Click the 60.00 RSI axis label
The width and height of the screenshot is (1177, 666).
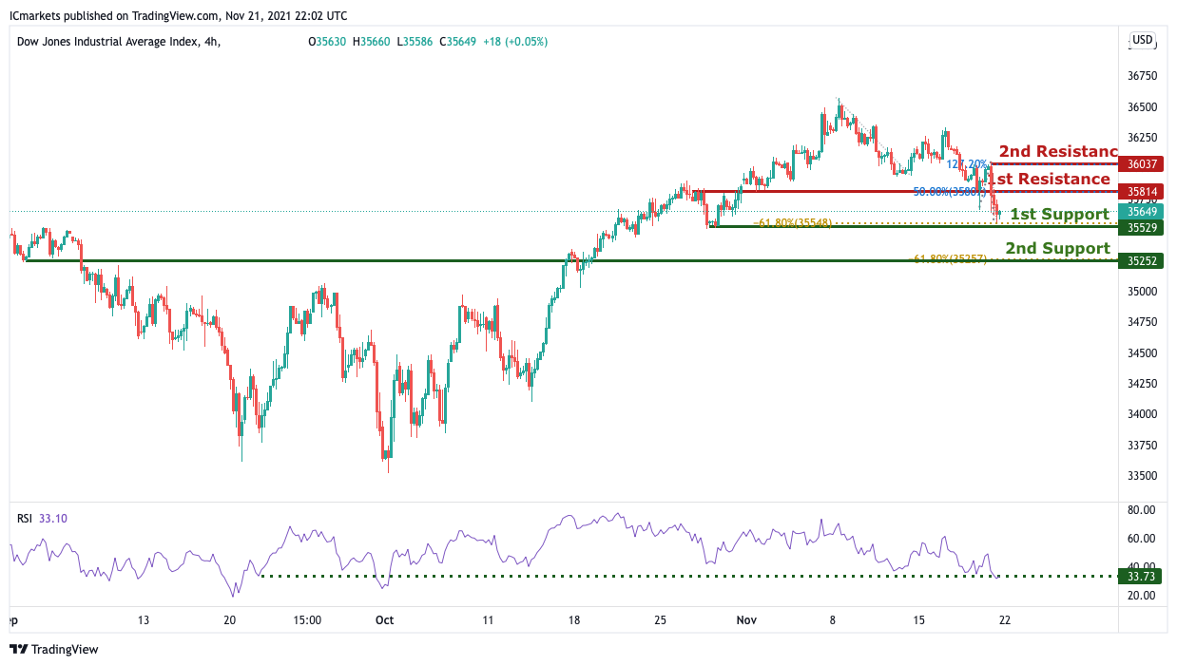point(1142,539)
